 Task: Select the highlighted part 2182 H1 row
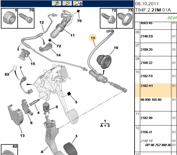(156, 90)
